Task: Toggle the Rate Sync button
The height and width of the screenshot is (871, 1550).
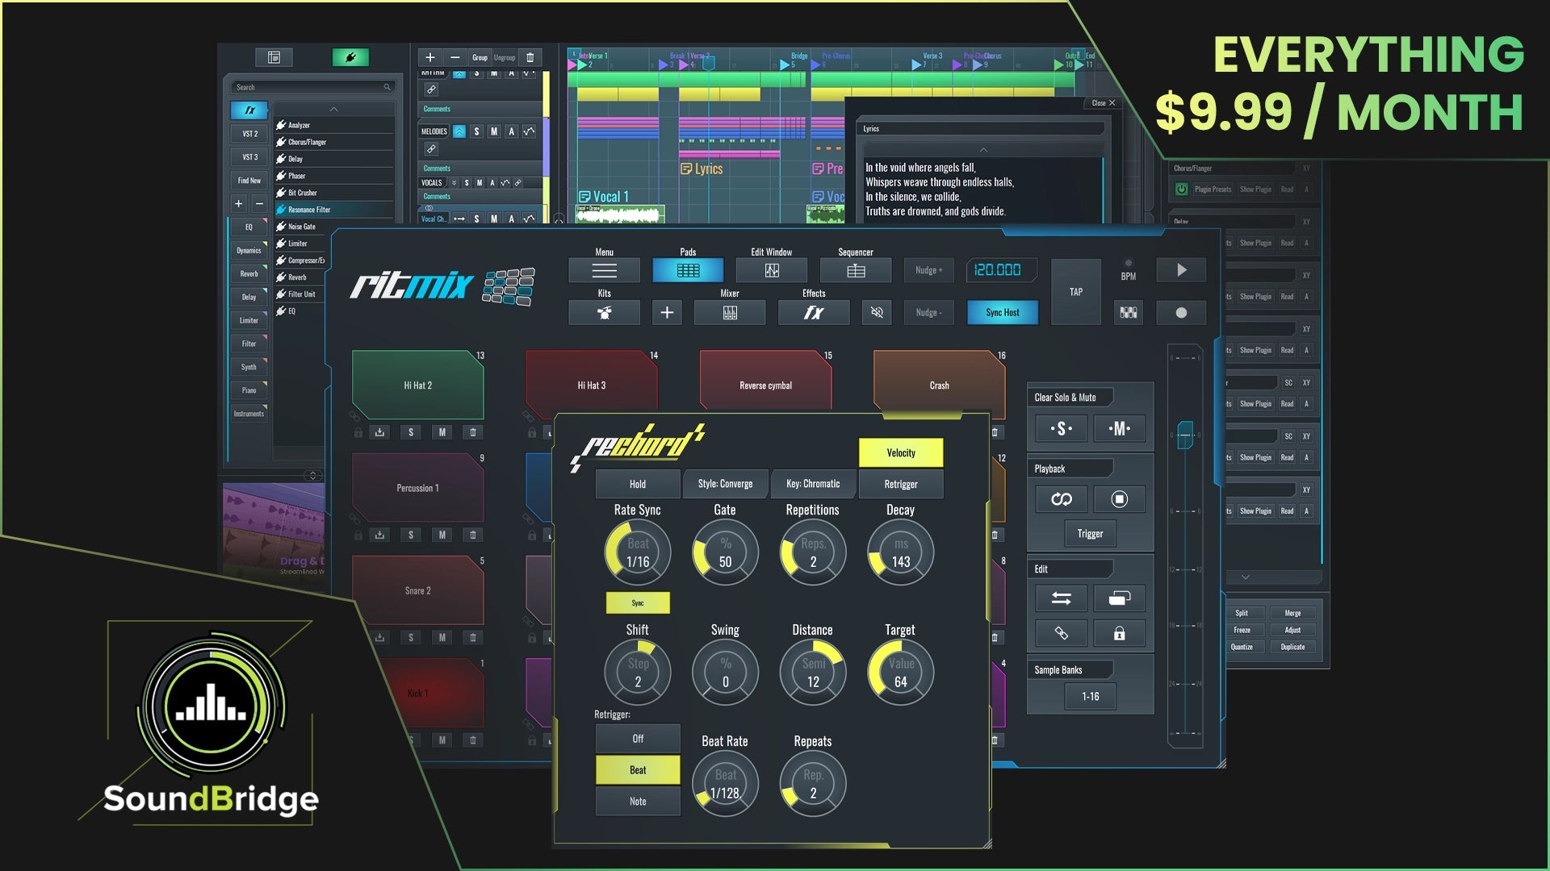Action: pos(638,603)
